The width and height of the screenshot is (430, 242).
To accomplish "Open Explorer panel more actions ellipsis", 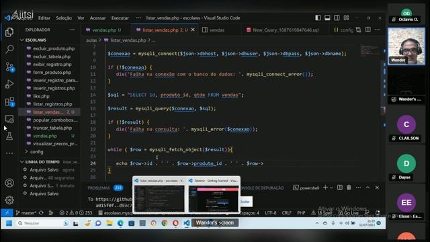I will click(x=72, y=30).
